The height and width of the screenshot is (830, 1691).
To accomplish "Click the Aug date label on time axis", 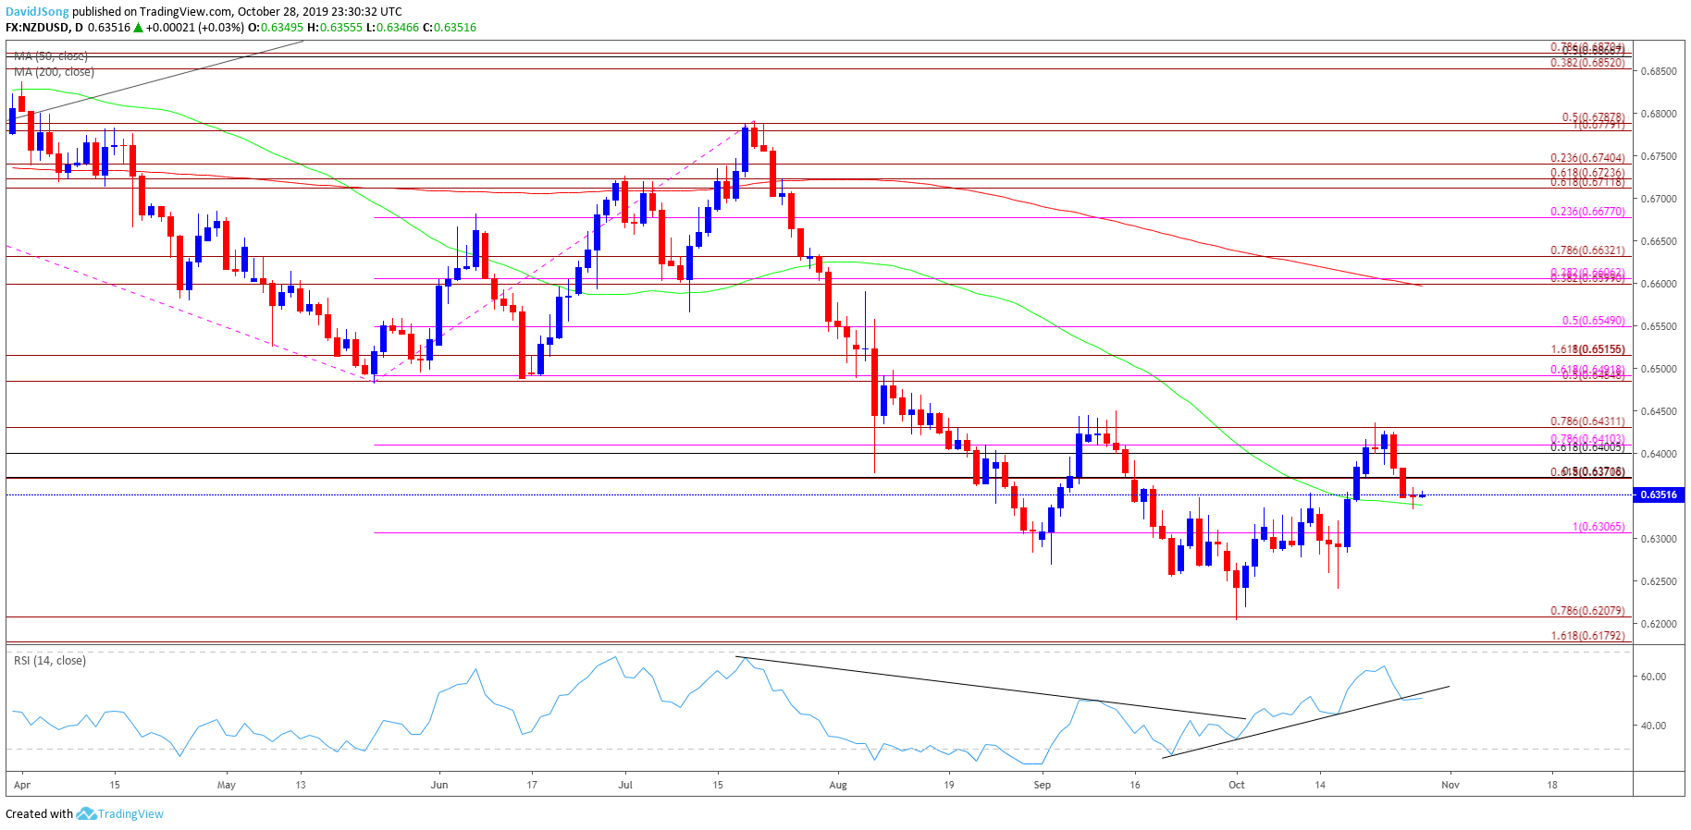I will click(x=838, y=785).
